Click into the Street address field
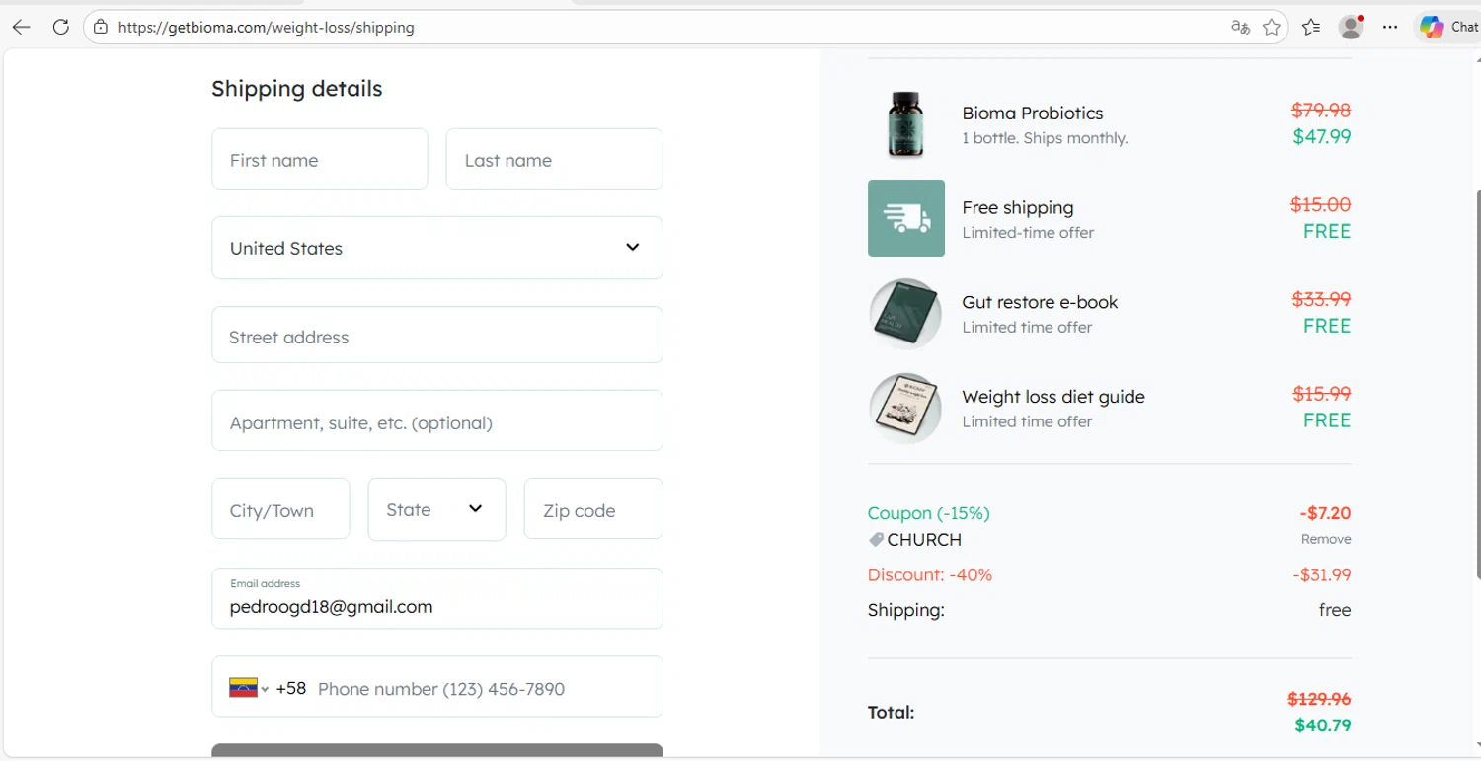Viewport: 1481px width, 761px height. point(437,335)
